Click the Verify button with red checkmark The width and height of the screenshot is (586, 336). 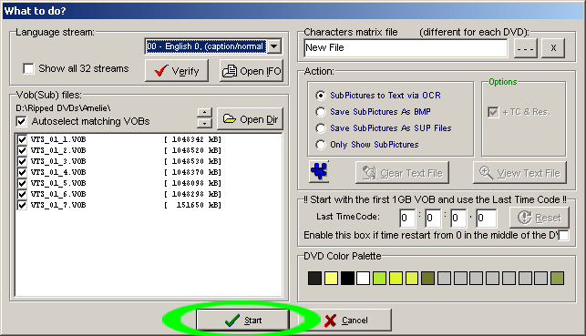tap(177, 70)
